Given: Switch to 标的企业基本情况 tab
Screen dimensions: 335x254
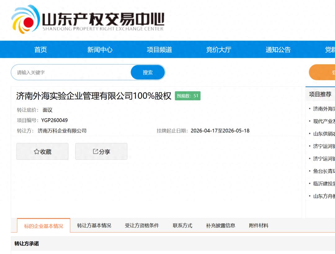Looking at the screenshot, I should point(44,226).
